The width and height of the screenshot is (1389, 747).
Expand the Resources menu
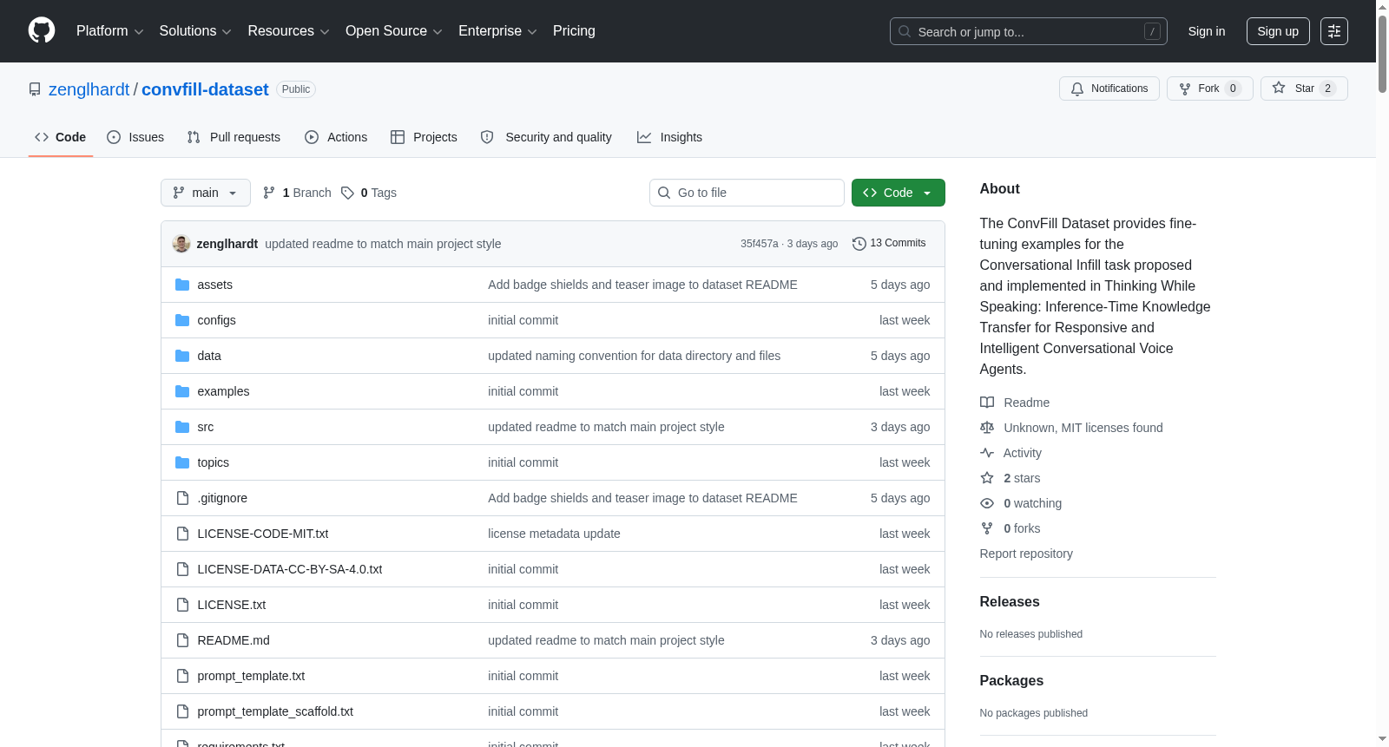click(288, 31)
